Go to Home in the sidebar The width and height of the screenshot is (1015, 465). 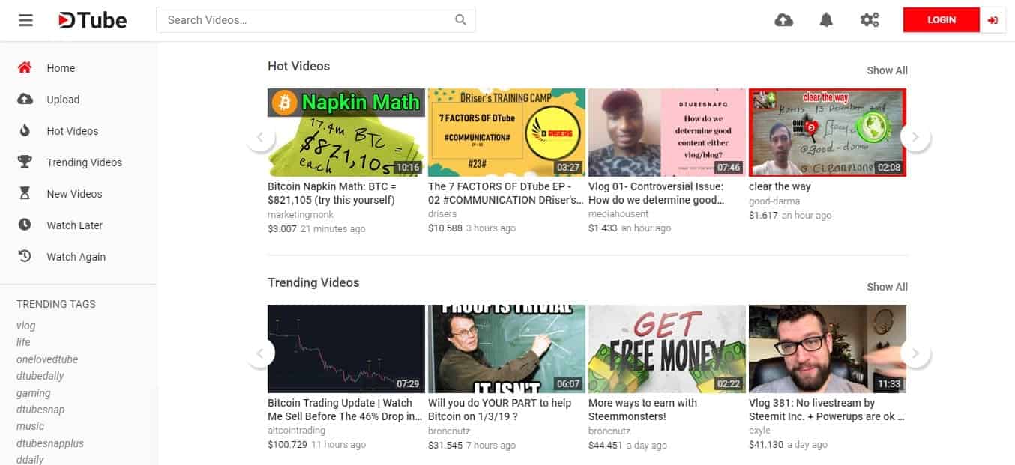pos(61,68)
